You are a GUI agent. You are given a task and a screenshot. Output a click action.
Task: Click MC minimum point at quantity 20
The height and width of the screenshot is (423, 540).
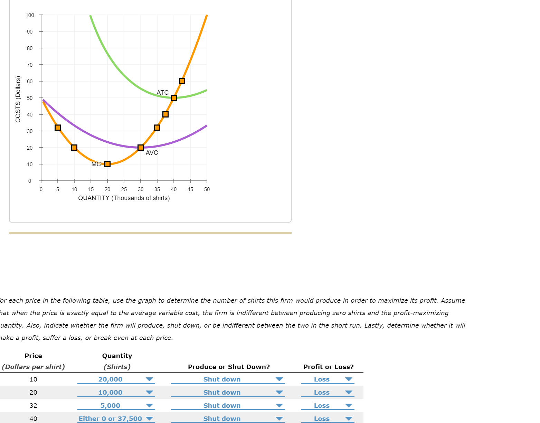pos(107,164)
